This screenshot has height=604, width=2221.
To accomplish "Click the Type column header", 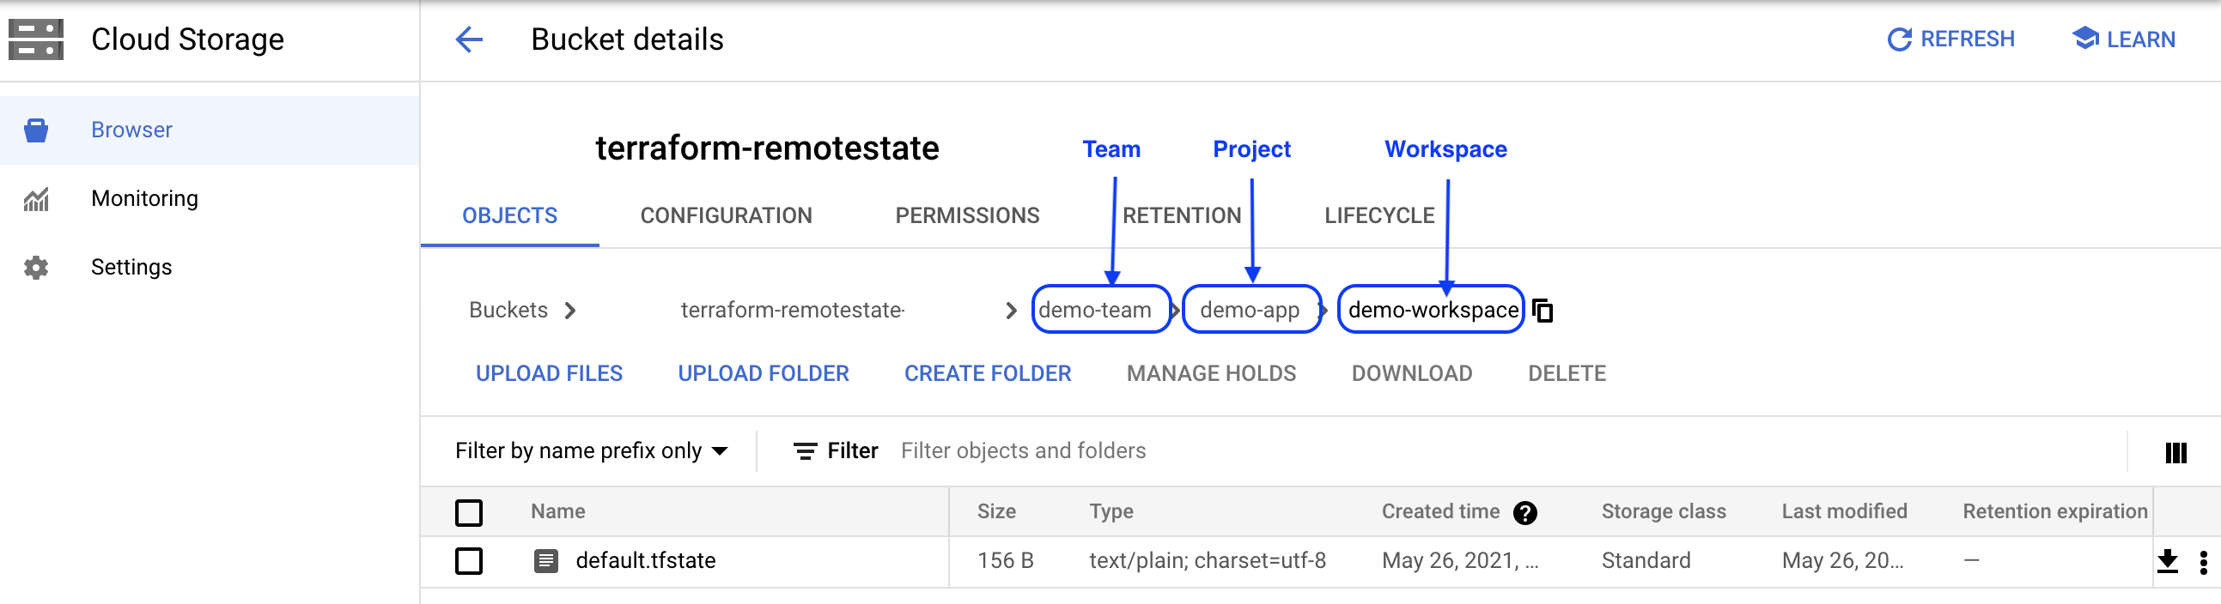I will [x=1110, y=512].
